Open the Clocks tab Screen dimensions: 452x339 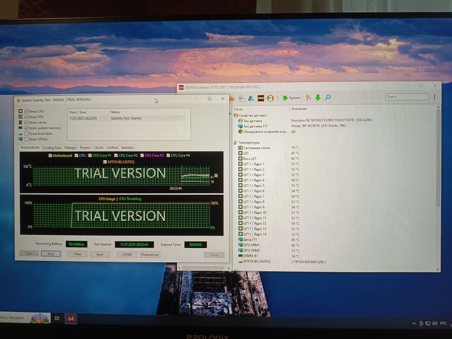98,147
